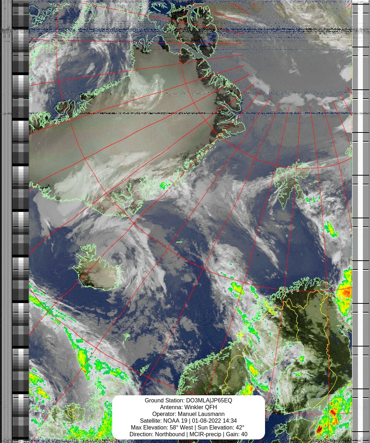Click the 'Ground Station: DO3MLA|JP65EQ' text line
370x443 pixels.
188,401
